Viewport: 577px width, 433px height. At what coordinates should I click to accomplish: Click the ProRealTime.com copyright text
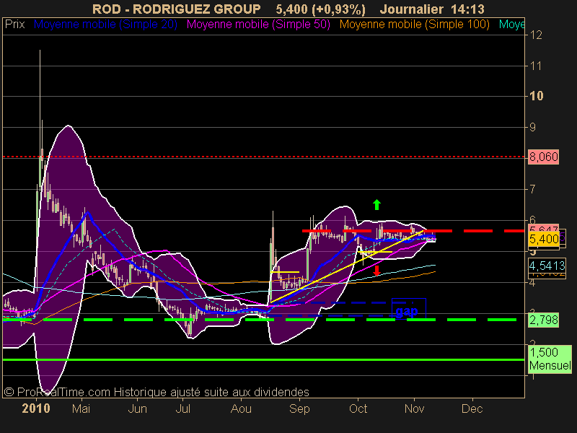[x=157, y=392]
